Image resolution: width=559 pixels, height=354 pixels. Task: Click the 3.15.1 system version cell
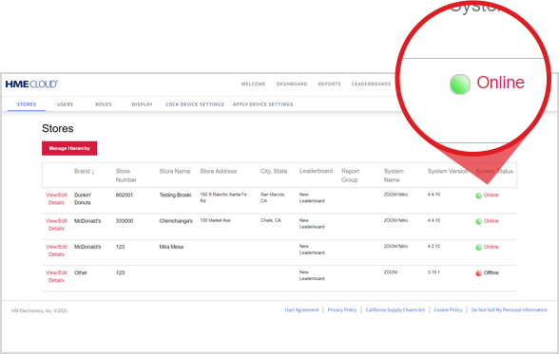click(x=434, y=272)
